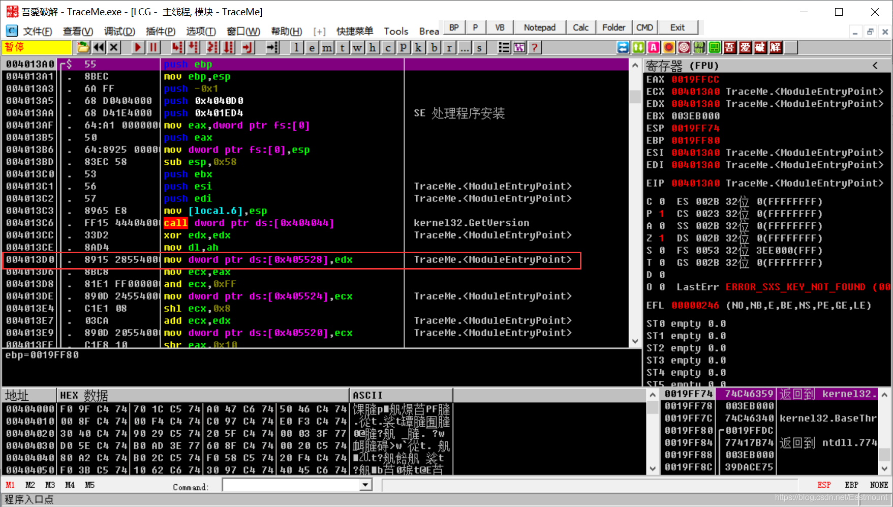Click the disassembly pane scroll down arrow
893x507 pixels.
pos(635,341)
